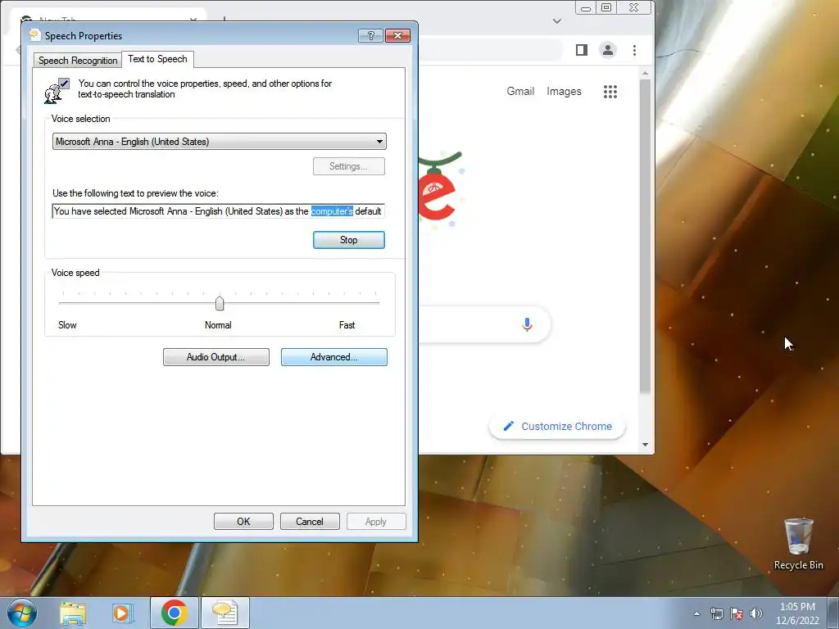Image resolution: width=839 pixels, height=629 pixels.
Task: Expand the Voice selection dropdown
Action: pyautogui.click(x=219, y=142)
